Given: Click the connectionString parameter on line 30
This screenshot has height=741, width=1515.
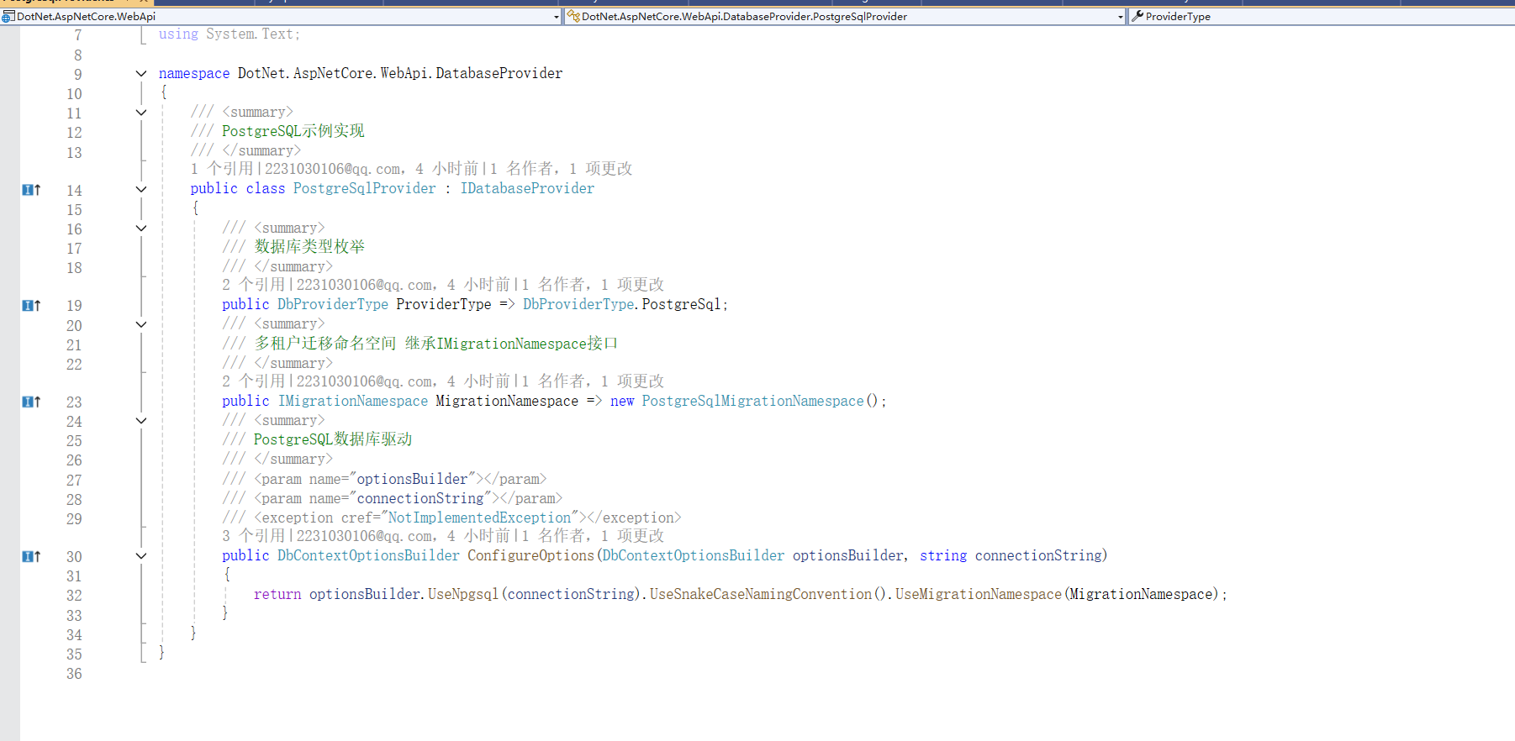Looking at the screenshot, I should pos(1038,556).
